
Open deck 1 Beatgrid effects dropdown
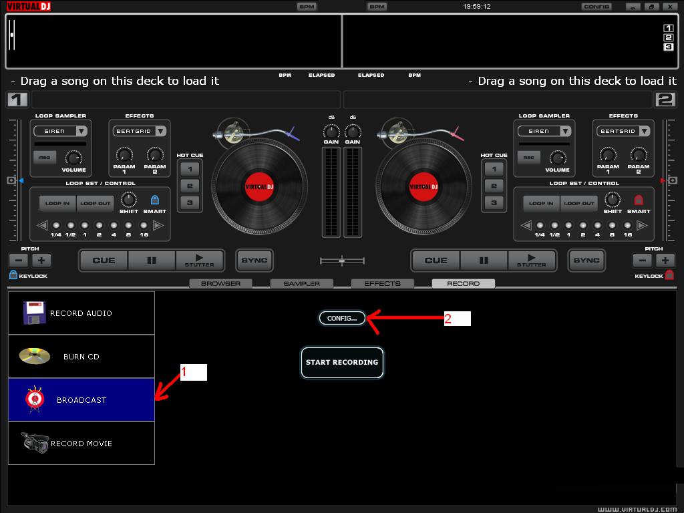coord(160,131)
